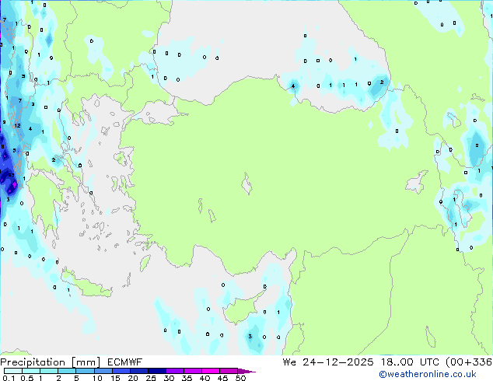
Task: Click the 30–35 mm purple legend box
Action: [174, 371]
